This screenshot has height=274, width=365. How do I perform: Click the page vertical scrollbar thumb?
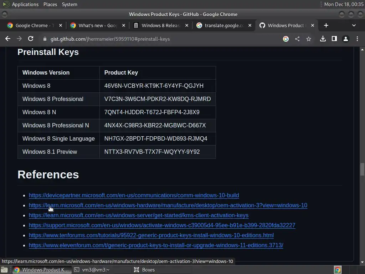click(363, 169)
